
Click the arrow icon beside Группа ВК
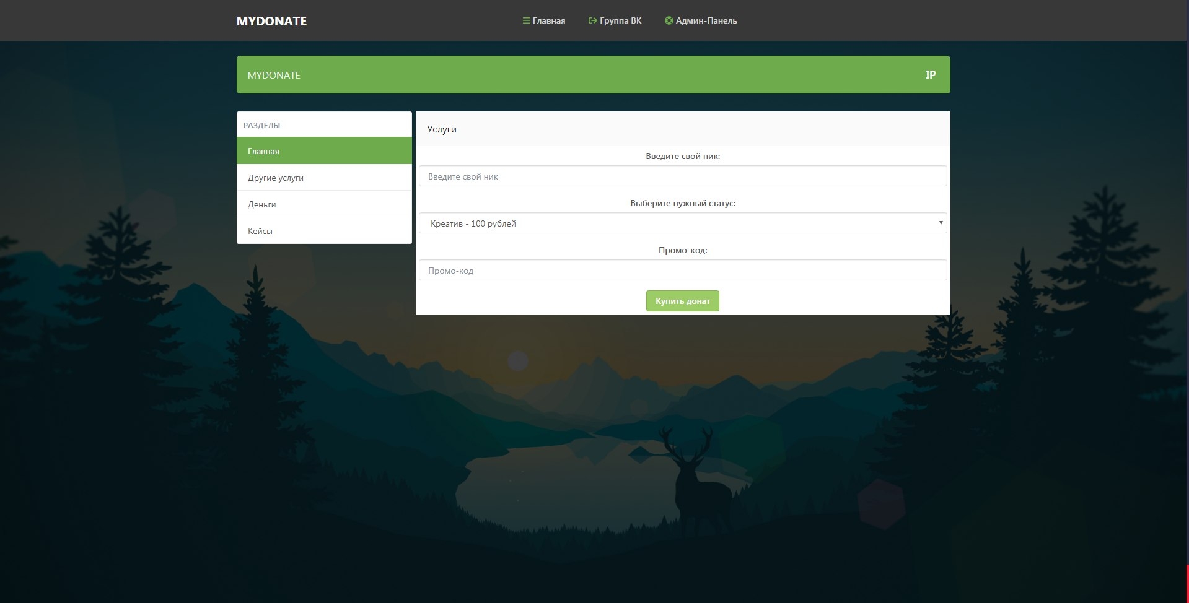point(592,20)
